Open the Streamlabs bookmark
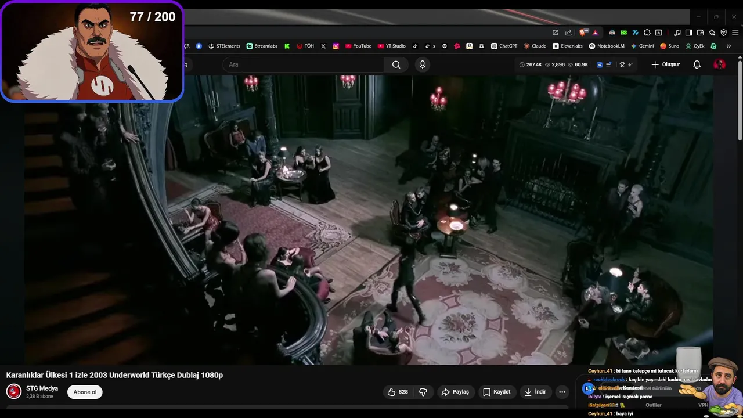 [262, 46]
